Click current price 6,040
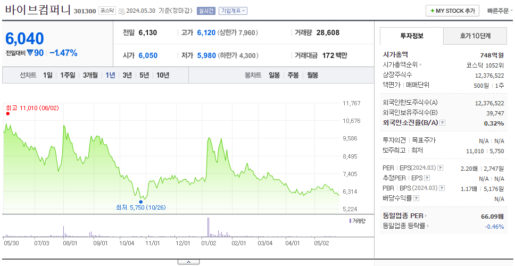Viewport: 515px width, 266px height. click(x=24, y=38)
